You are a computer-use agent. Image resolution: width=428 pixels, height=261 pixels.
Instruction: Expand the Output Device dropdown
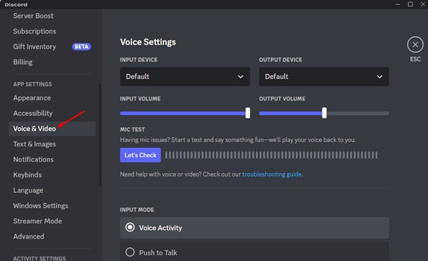(323, 76)
